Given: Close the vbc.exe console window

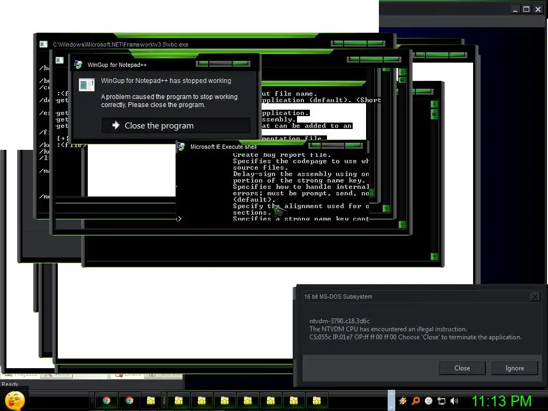Looking at the screenshot, I should [x=375, y=43].
